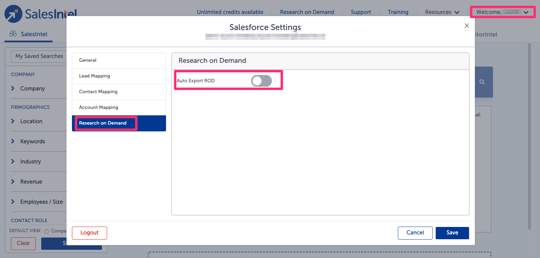This screenshot has width=540, height=258.
Task: Click the Clear filters button
Action: point(23,243)
